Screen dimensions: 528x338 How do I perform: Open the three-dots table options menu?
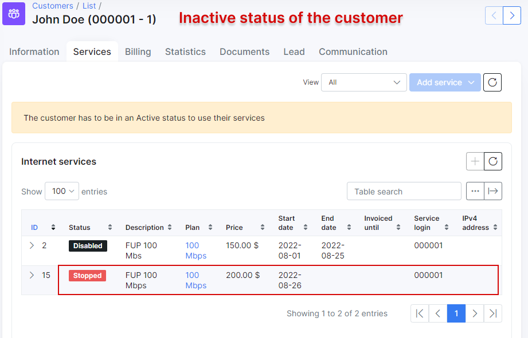coord(475,191)
